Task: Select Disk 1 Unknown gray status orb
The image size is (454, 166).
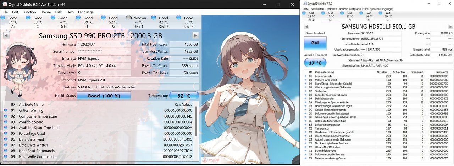Action: point(128,18)
